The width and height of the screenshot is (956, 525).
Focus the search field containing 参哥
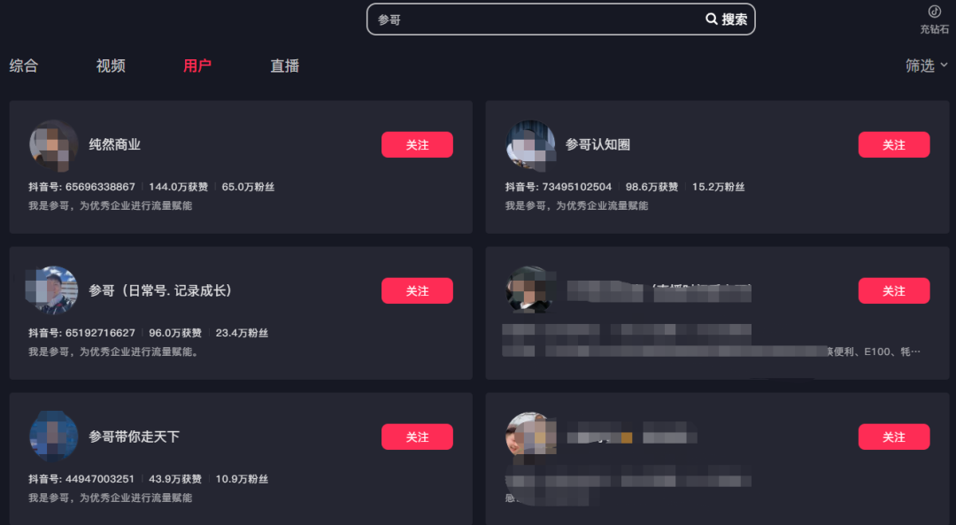coord(536,19)
